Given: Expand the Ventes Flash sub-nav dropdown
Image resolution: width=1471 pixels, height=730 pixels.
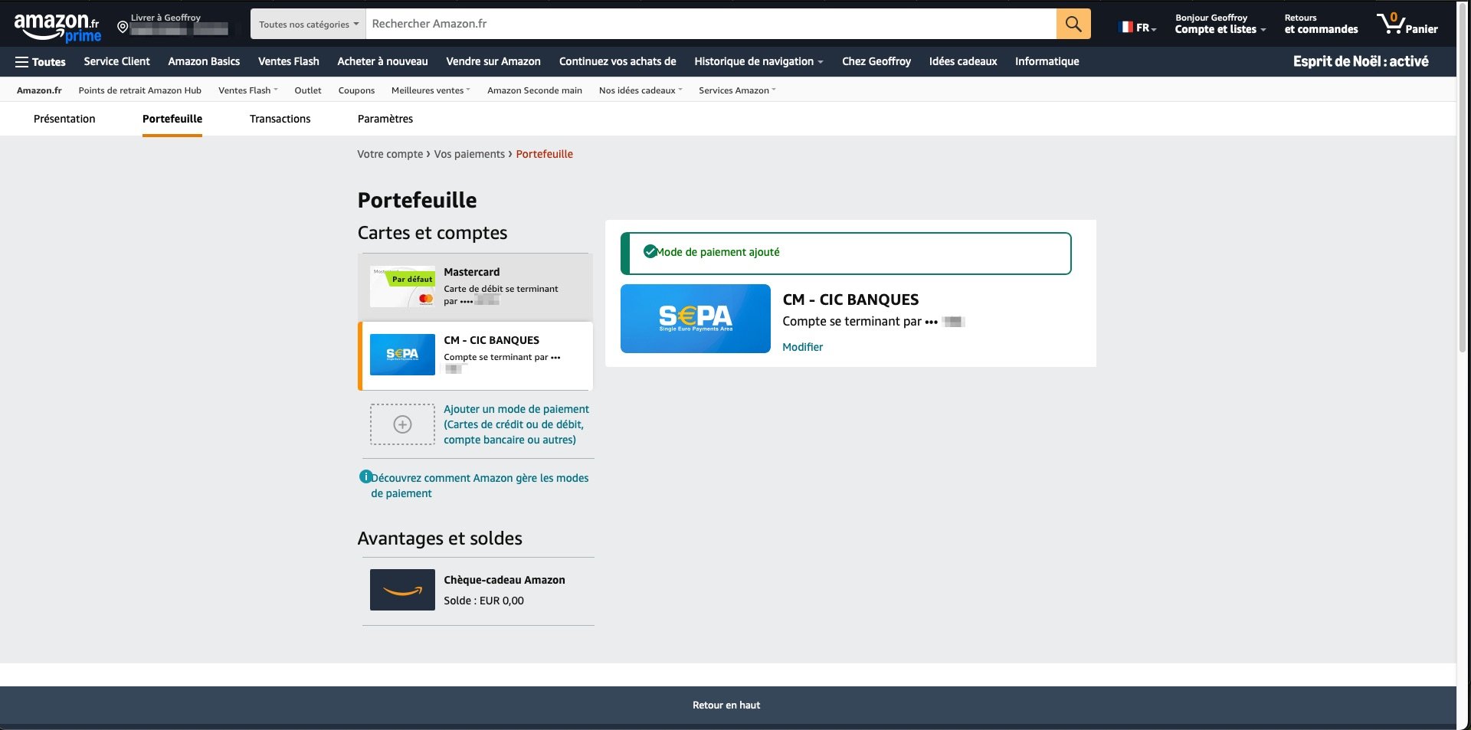Looking at the screenshot, I should tap(248, 90).
